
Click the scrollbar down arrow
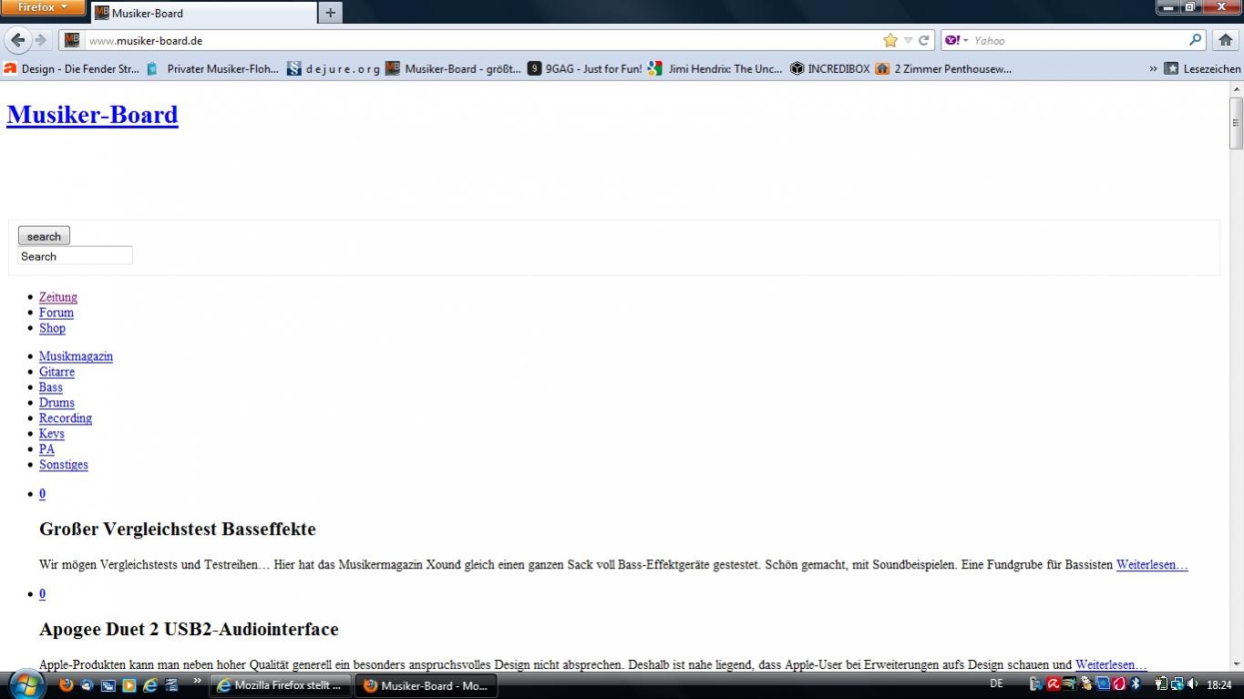click(x=1237, y=664)
